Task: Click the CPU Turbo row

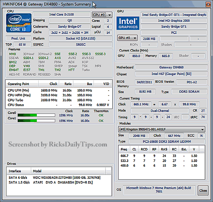Action: pos(59,100)
